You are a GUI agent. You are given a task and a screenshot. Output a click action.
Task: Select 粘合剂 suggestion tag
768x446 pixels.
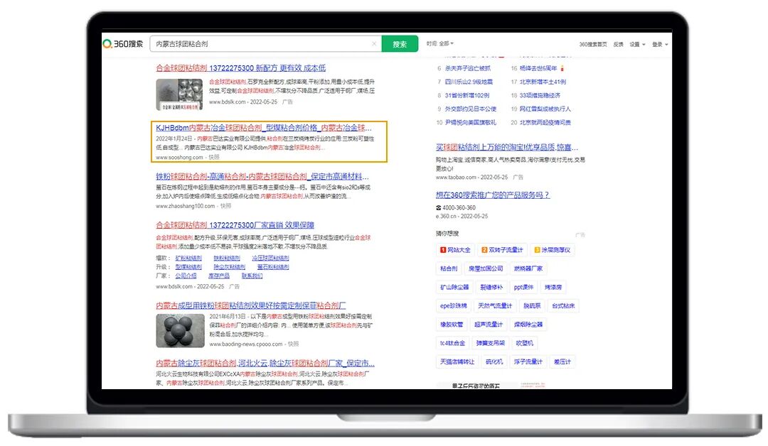click(x=449, y=268)
